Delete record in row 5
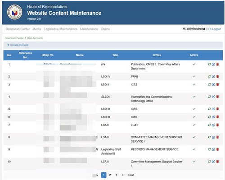This screenshot has width=225, height=180. pos(217,109)
